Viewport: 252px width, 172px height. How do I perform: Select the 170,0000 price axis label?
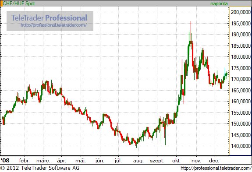coord(241,79)
